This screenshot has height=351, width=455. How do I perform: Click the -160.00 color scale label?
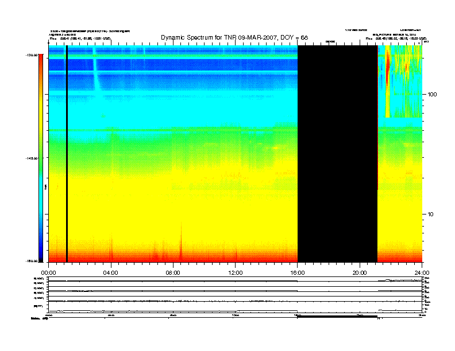(x=32, y=261)
